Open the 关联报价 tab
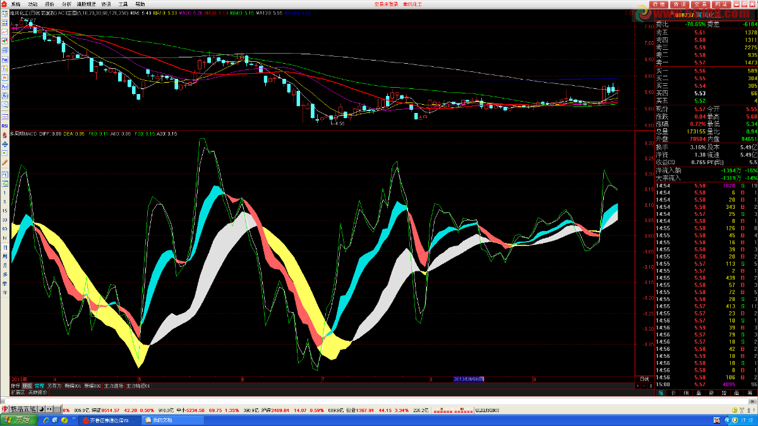The width and height of the screenshot is (758, 426). click(38, 393)
